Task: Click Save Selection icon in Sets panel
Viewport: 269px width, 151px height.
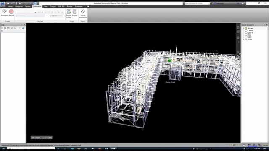Action: pyautogui.click(x=2, y=28)
